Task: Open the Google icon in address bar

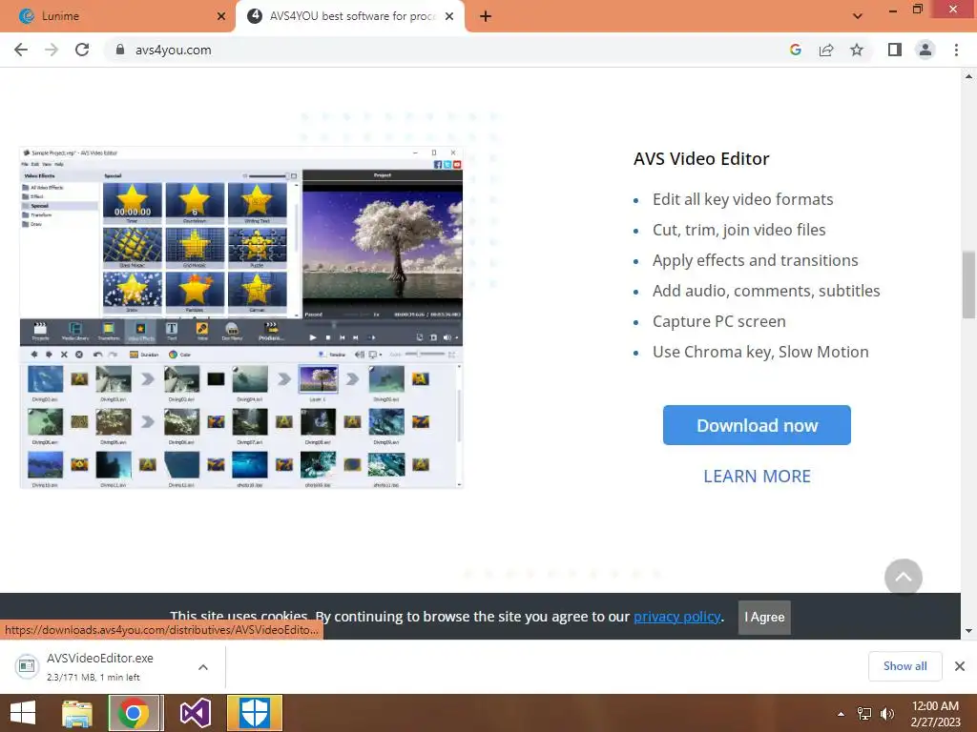Action: [795, 50]
